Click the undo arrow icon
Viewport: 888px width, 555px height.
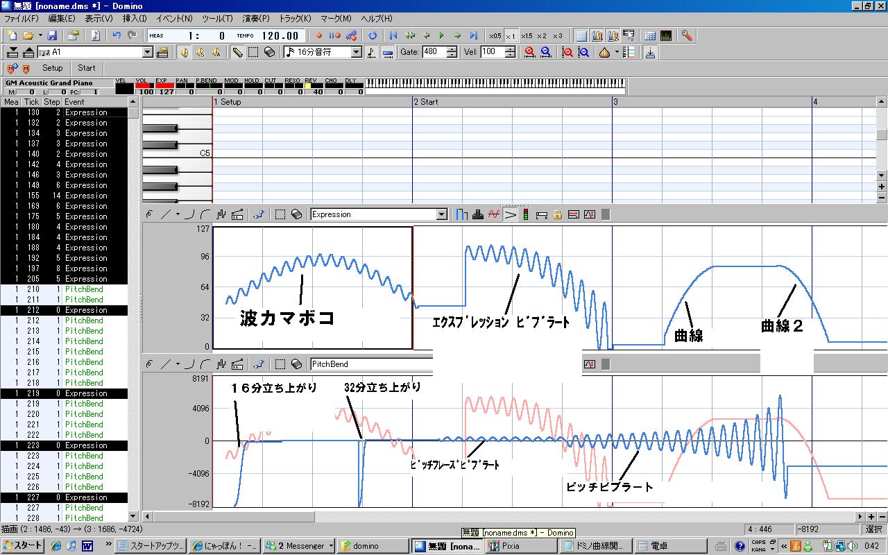117,35
